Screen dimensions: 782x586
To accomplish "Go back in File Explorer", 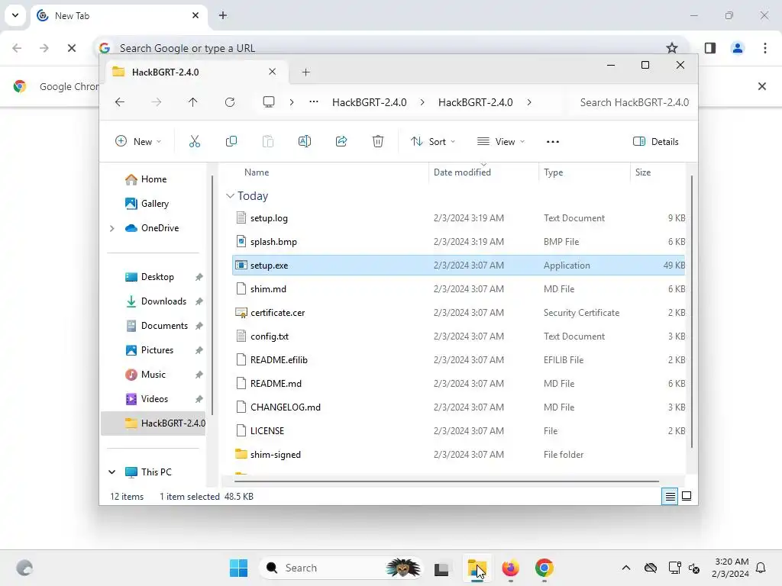I will 120,102.
